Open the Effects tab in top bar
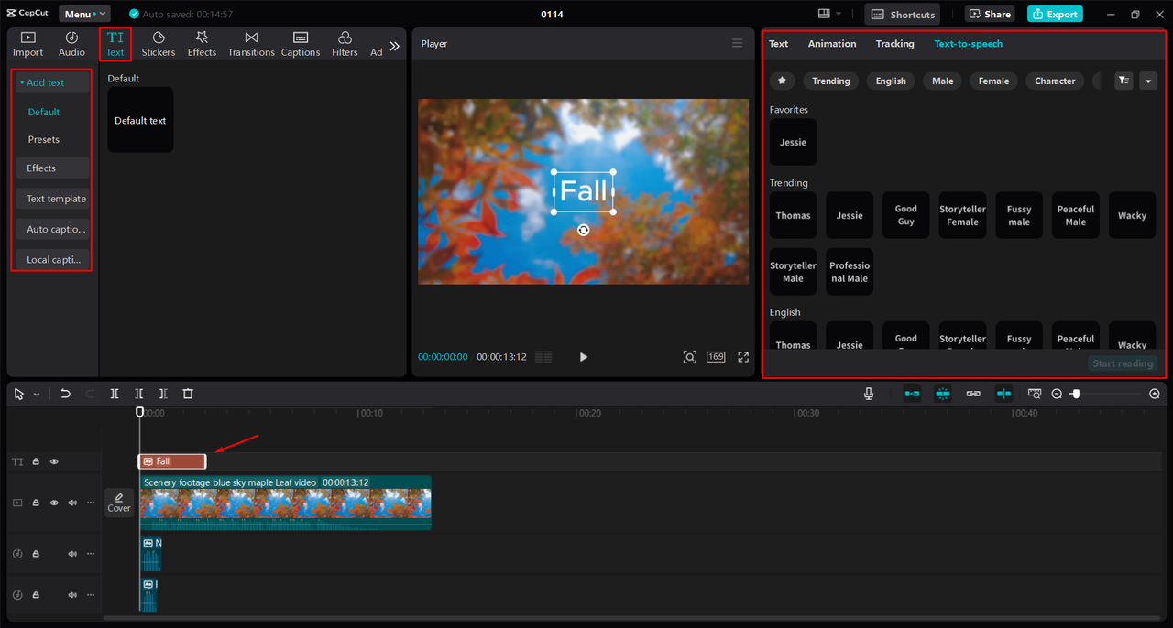The height and width of the screenshot is (628, 1173). click(x=202, y=44)
